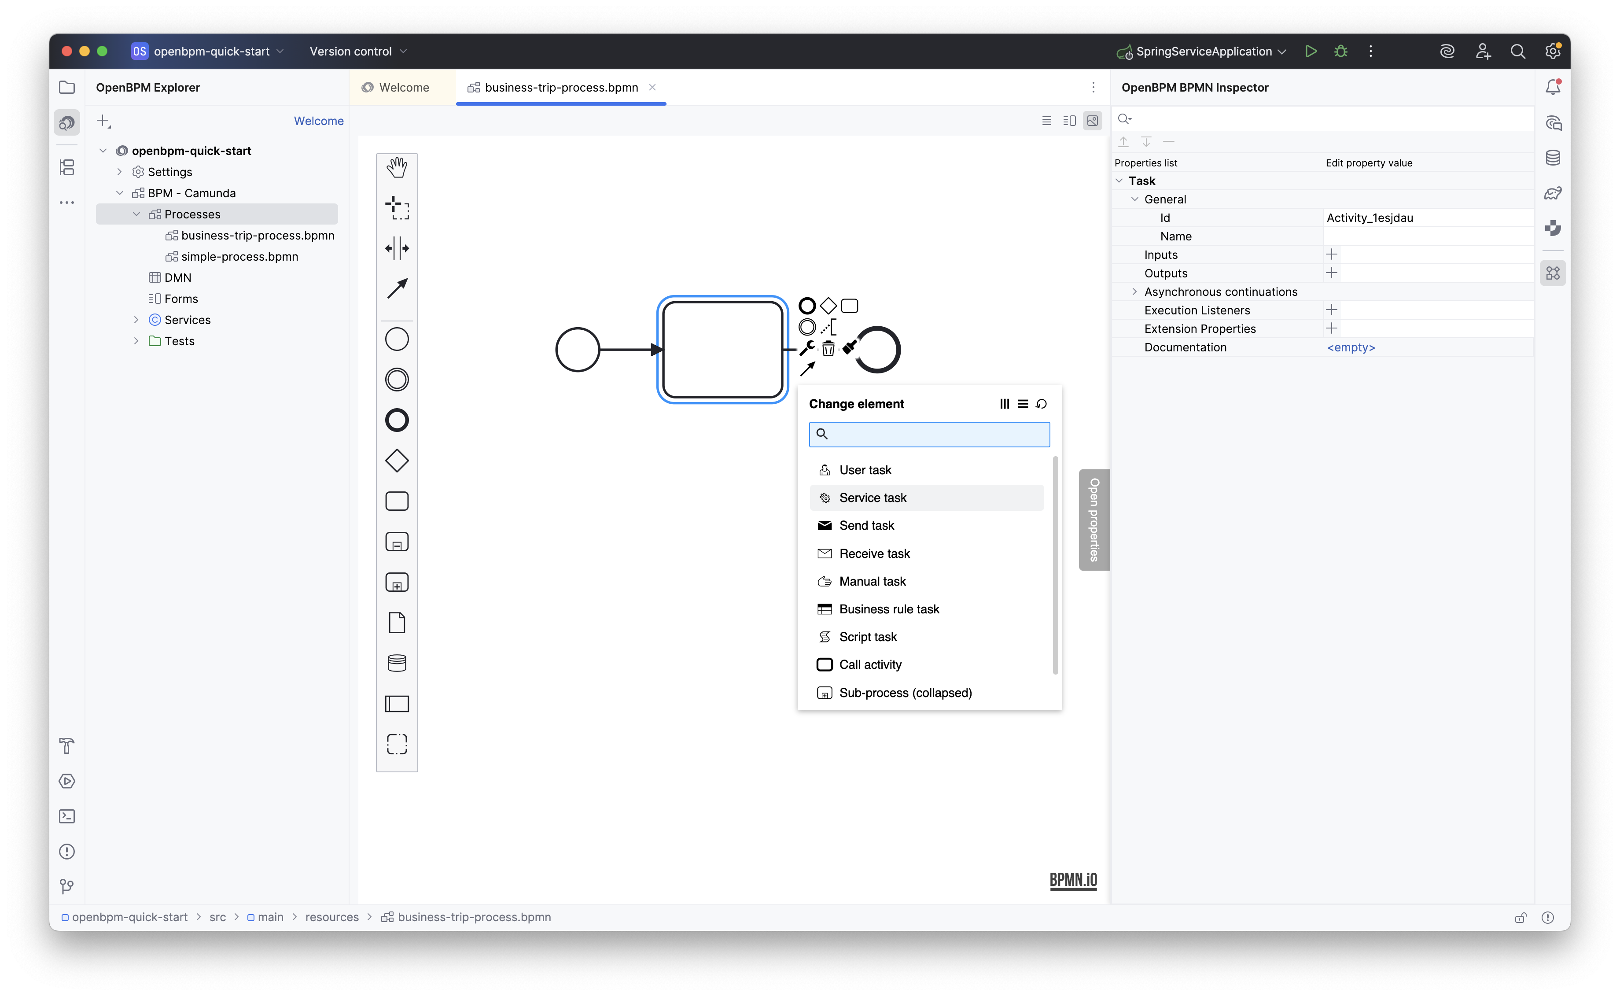Collapse the BPM - Camunda node

(119, 193)
